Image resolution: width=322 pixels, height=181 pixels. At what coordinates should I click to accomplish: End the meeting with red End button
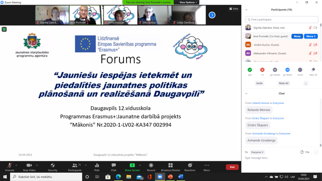point(232,167)
